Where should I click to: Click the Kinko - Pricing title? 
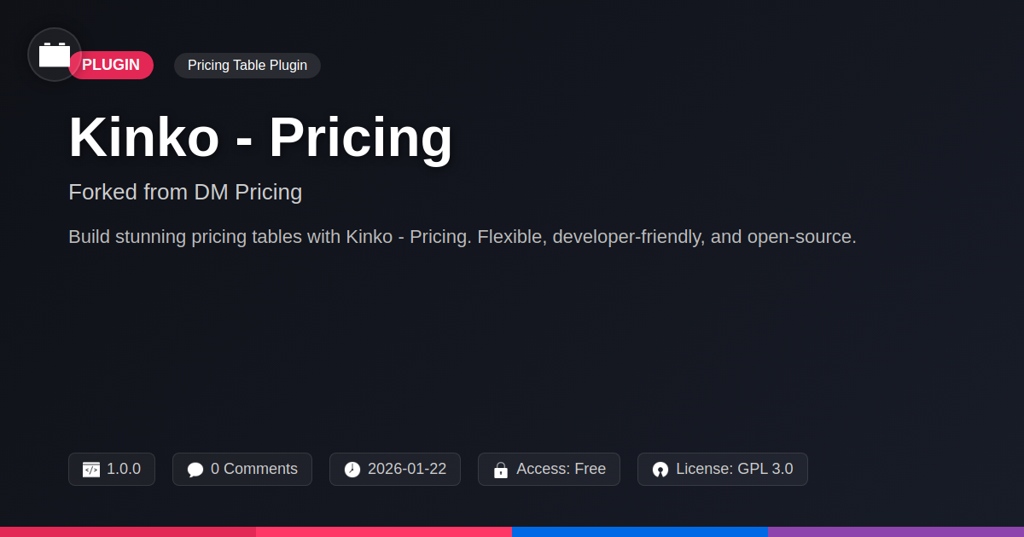pos(260,137)
